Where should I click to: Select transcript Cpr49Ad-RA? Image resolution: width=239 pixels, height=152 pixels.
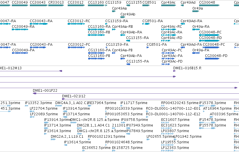tap(183, 24)
